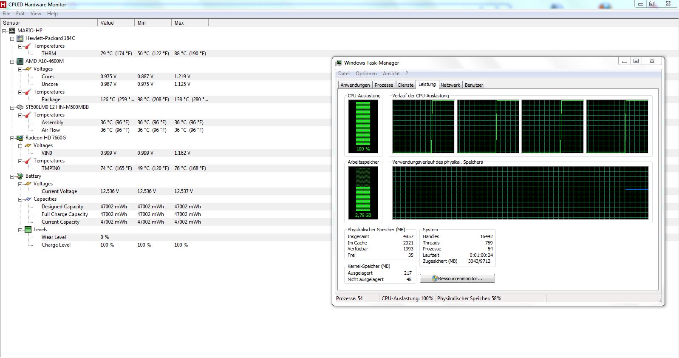Image resolution: width=679 pixels, height=358 pixels.
Task: Switch to the Dienste tab
Action: pyautogui.click(x=406, y=85)
